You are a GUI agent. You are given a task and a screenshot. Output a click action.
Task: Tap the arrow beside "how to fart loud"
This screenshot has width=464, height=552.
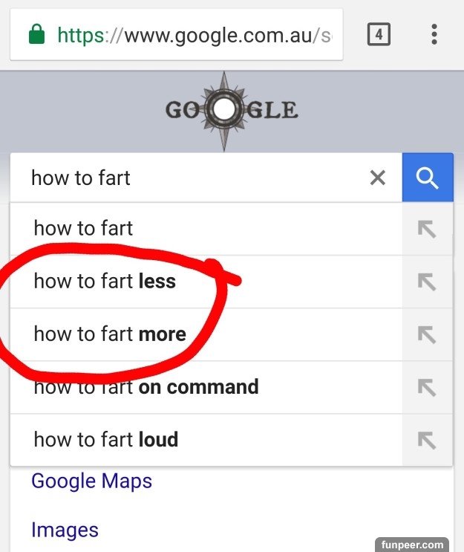pos(427,440)
